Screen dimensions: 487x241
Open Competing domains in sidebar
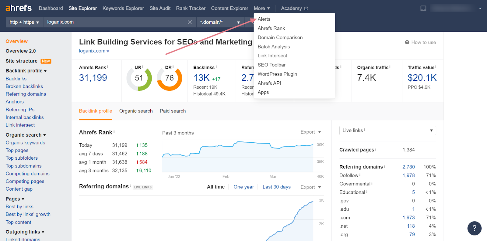(x=28, y=174)
